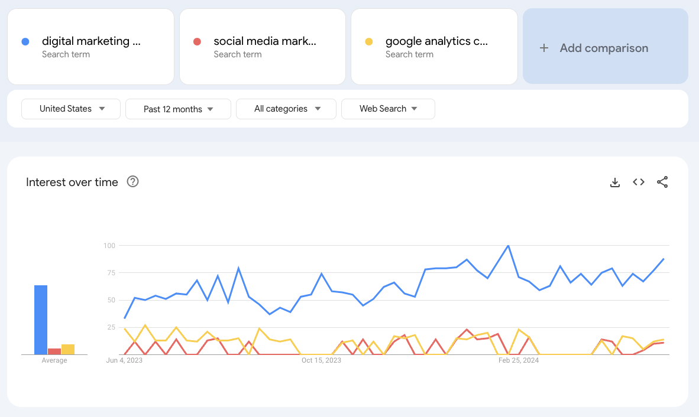Expand the Past 12 months time range selector

178,109
